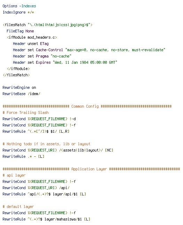Click the 'Options -Indexes' line
This screenshot has width=183, height=225.
pos(19,6)
